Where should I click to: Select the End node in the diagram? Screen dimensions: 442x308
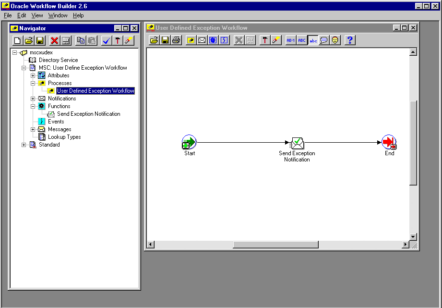(389, 142)
